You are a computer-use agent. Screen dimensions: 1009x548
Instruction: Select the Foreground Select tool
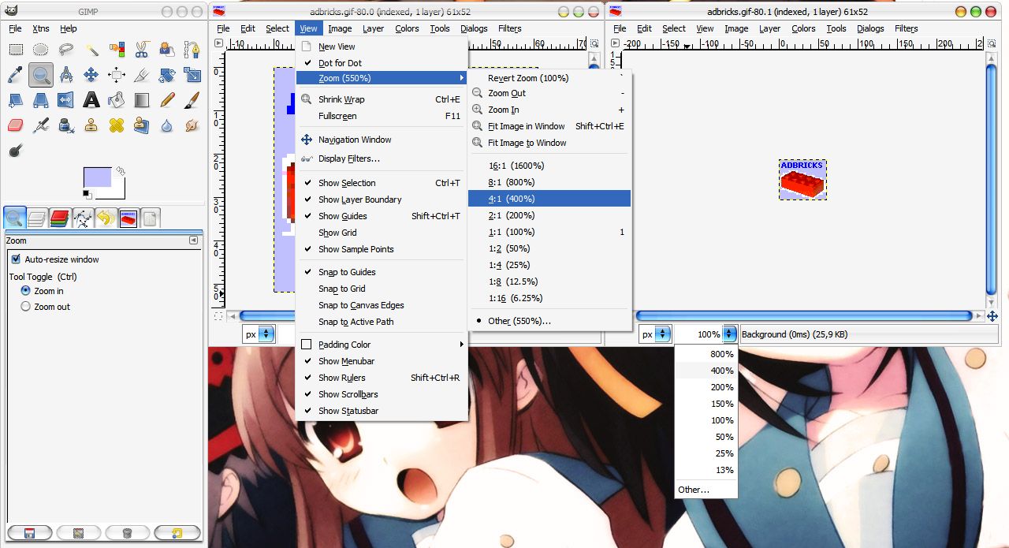pyautogui.click(x=167, y=50)
